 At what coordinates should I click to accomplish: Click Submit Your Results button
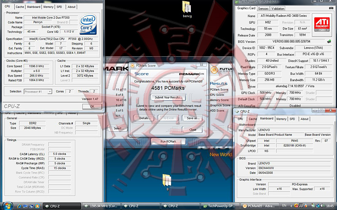tap(168, 97)
